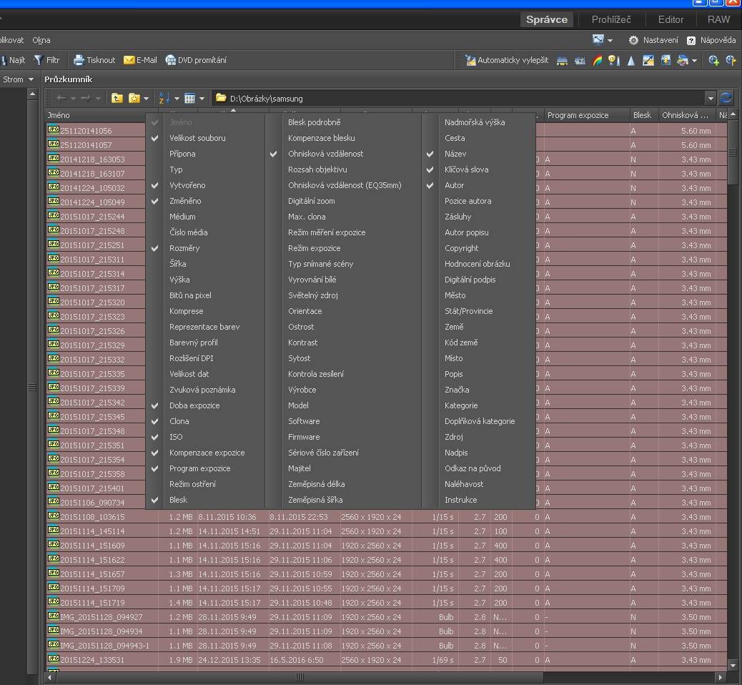This screenshot has width=742, height=685.
Task: Click the blue image icon with yellow arrow
Action: (666, 60)
